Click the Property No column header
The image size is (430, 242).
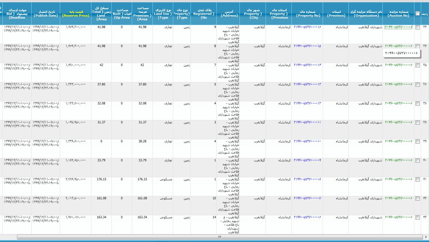(307, 14)
